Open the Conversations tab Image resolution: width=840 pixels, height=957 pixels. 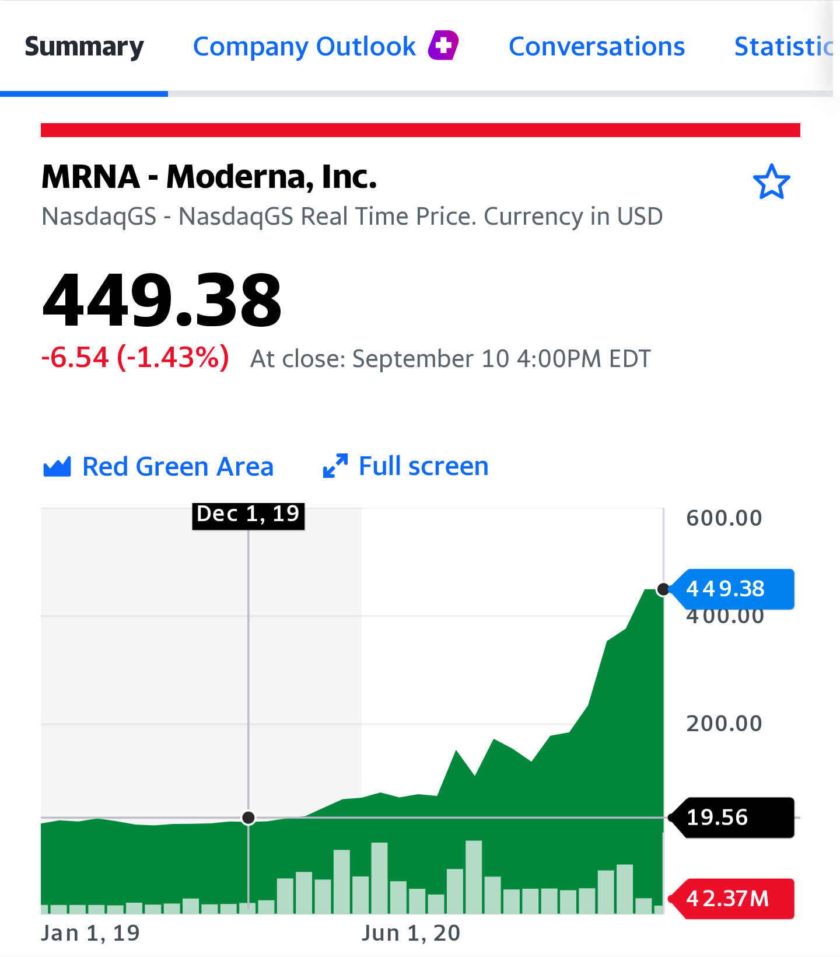pyautogui.click(x=597, y=46)
